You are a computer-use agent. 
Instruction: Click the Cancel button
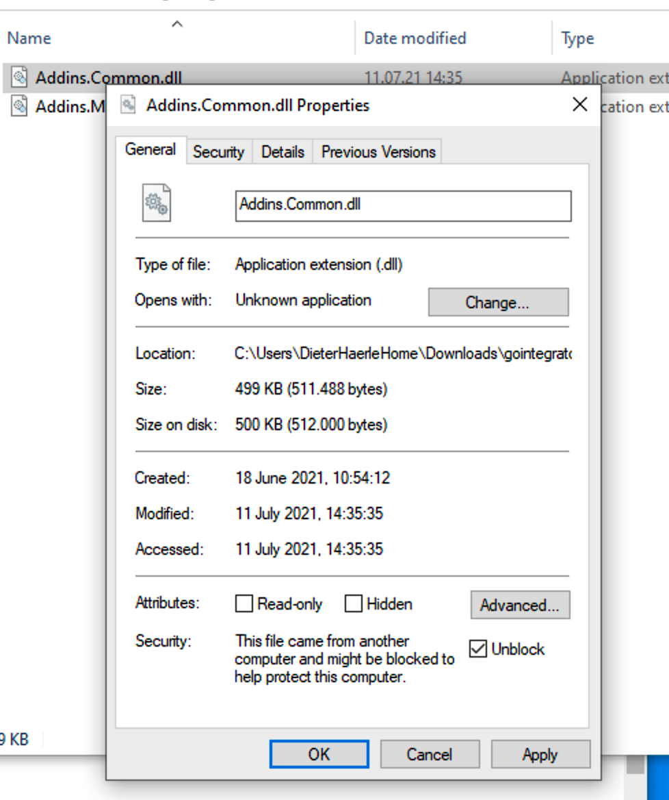click(x=430, y=754)
